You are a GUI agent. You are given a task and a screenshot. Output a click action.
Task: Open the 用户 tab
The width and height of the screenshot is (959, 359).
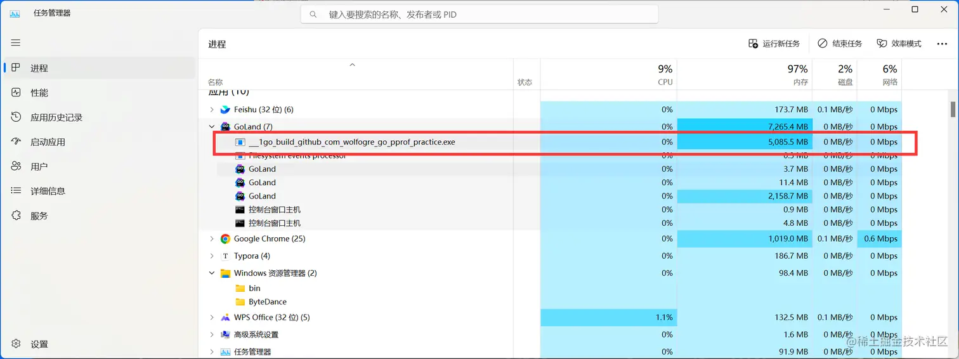[x=100, y=166]
